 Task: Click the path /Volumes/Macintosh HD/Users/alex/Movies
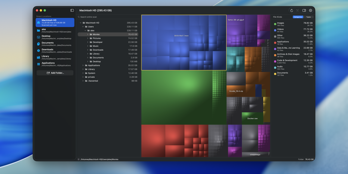(100, 159)
